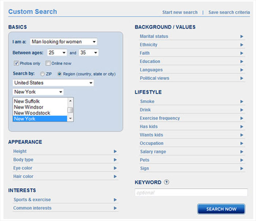
Task: Click the Save search criteria link
Action: coord(229,12)
